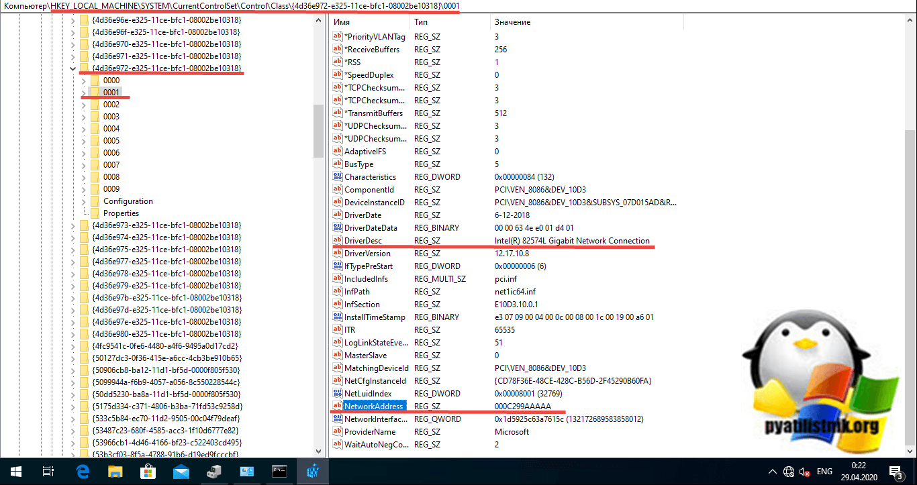The height and width of the screenshot is (485, 917).
Task: Launch Microsoft Store from the taskbar
Action: (x=148, y=472)
